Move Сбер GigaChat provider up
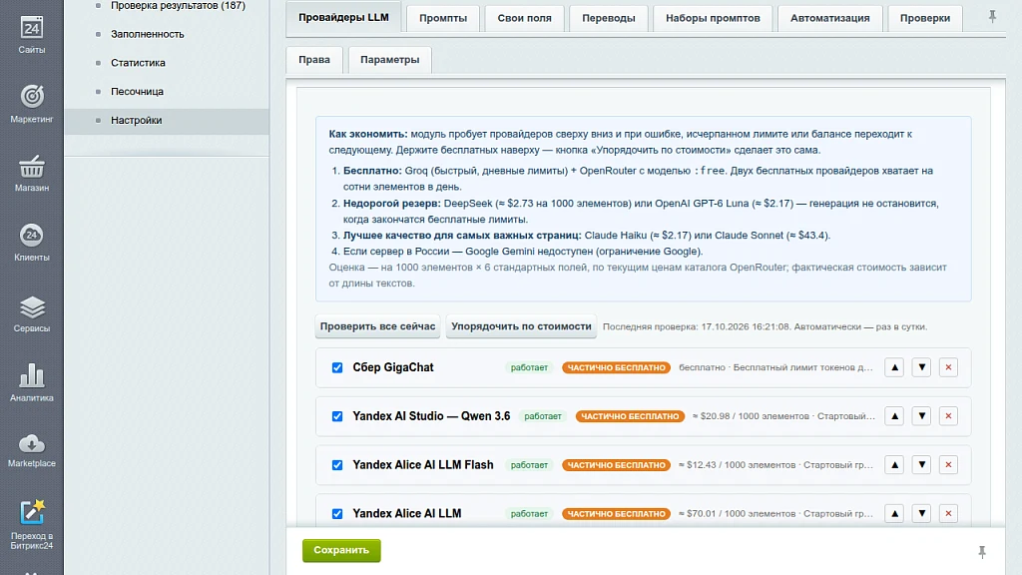The image size is (1022, 575). (894, 367)
